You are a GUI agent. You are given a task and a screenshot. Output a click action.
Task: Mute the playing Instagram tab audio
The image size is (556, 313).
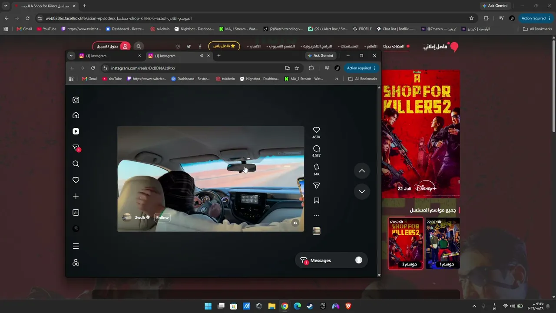tap(201, 56)
